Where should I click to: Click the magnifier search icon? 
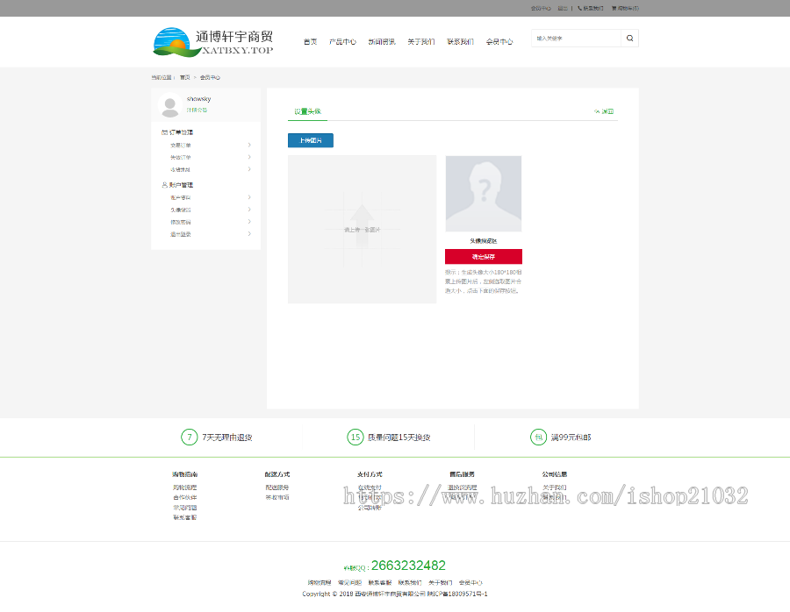click(x=628, y=39)
